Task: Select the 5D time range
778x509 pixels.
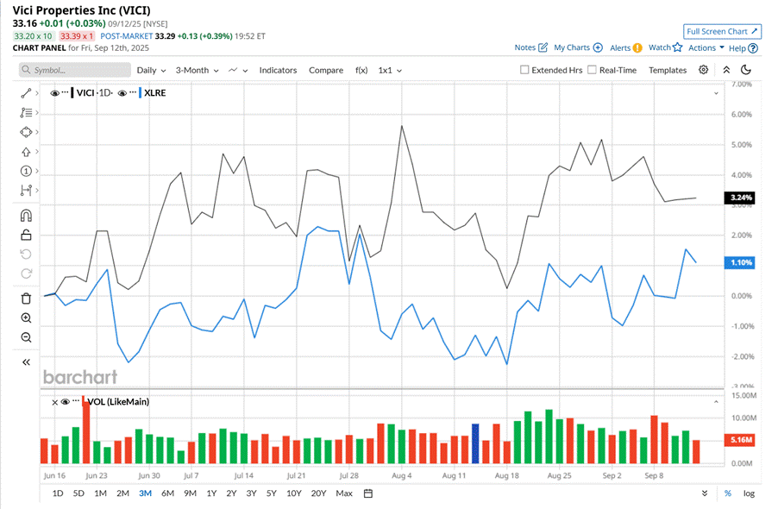Action: click(x=78, y=493)
